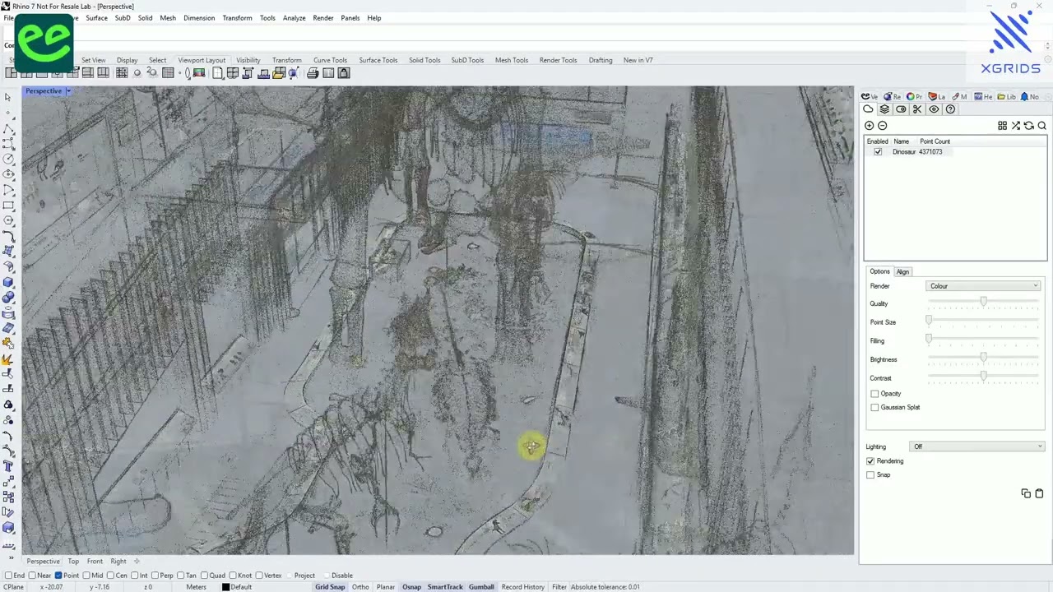
Task: Open the stacked layers icon tab
Action: coord(884,109)
